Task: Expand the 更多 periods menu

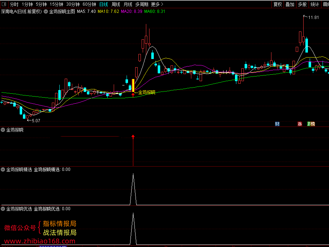Action: coord(157,4)
